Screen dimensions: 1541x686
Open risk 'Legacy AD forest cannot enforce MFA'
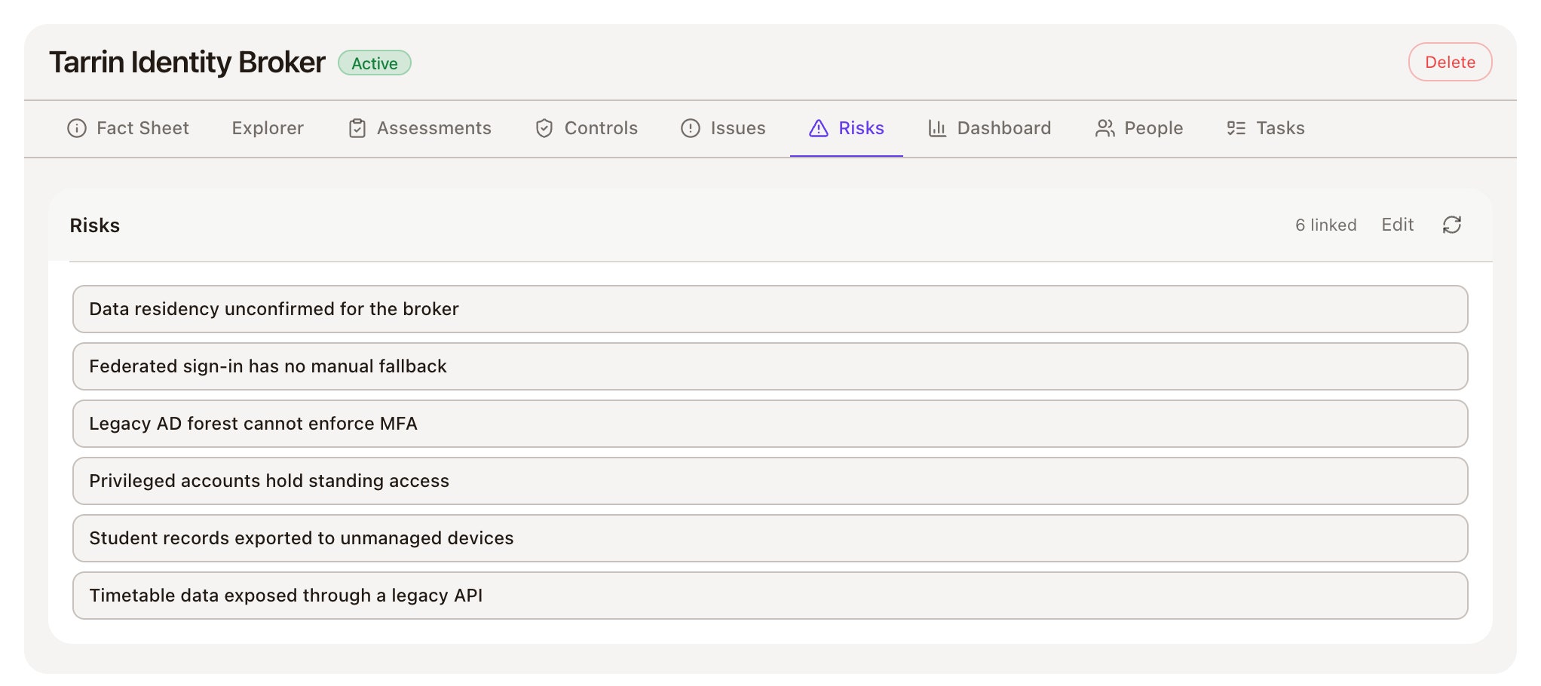[770, 424]
